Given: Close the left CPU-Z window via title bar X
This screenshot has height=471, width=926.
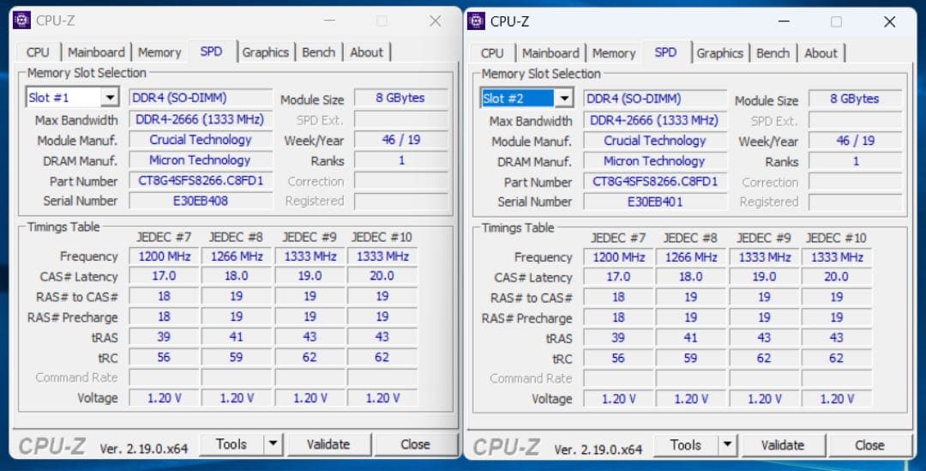Looking at the screenshot, I should coord(436,21).
